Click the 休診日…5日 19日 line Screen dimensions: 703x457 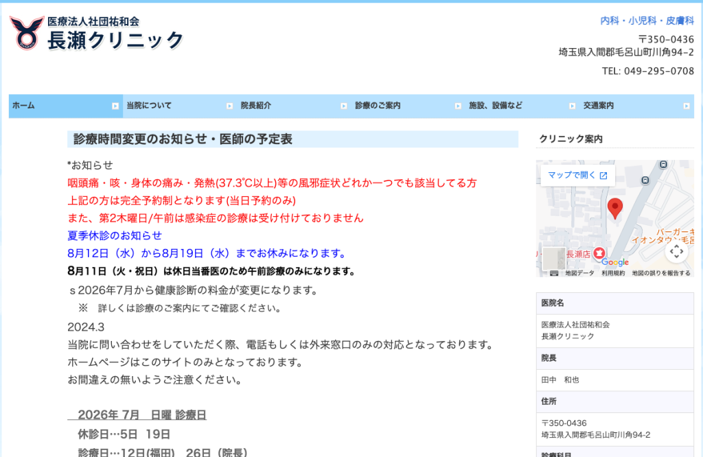click(124, 434)
